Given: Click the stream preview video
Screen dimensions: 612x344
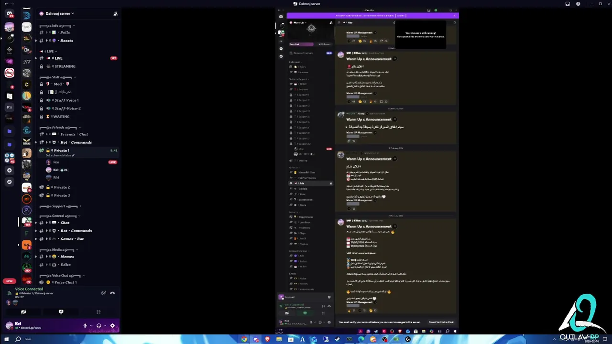Looking at the screenshot, I should click(x=367, y=170).
